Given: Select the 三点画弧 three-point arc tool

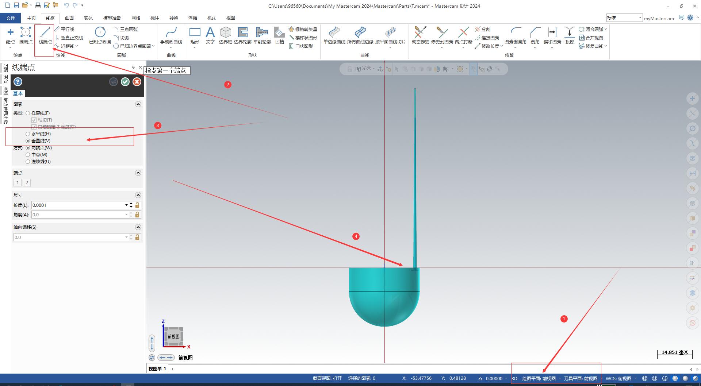Looking at the screenshot, I should pos(126,29).
